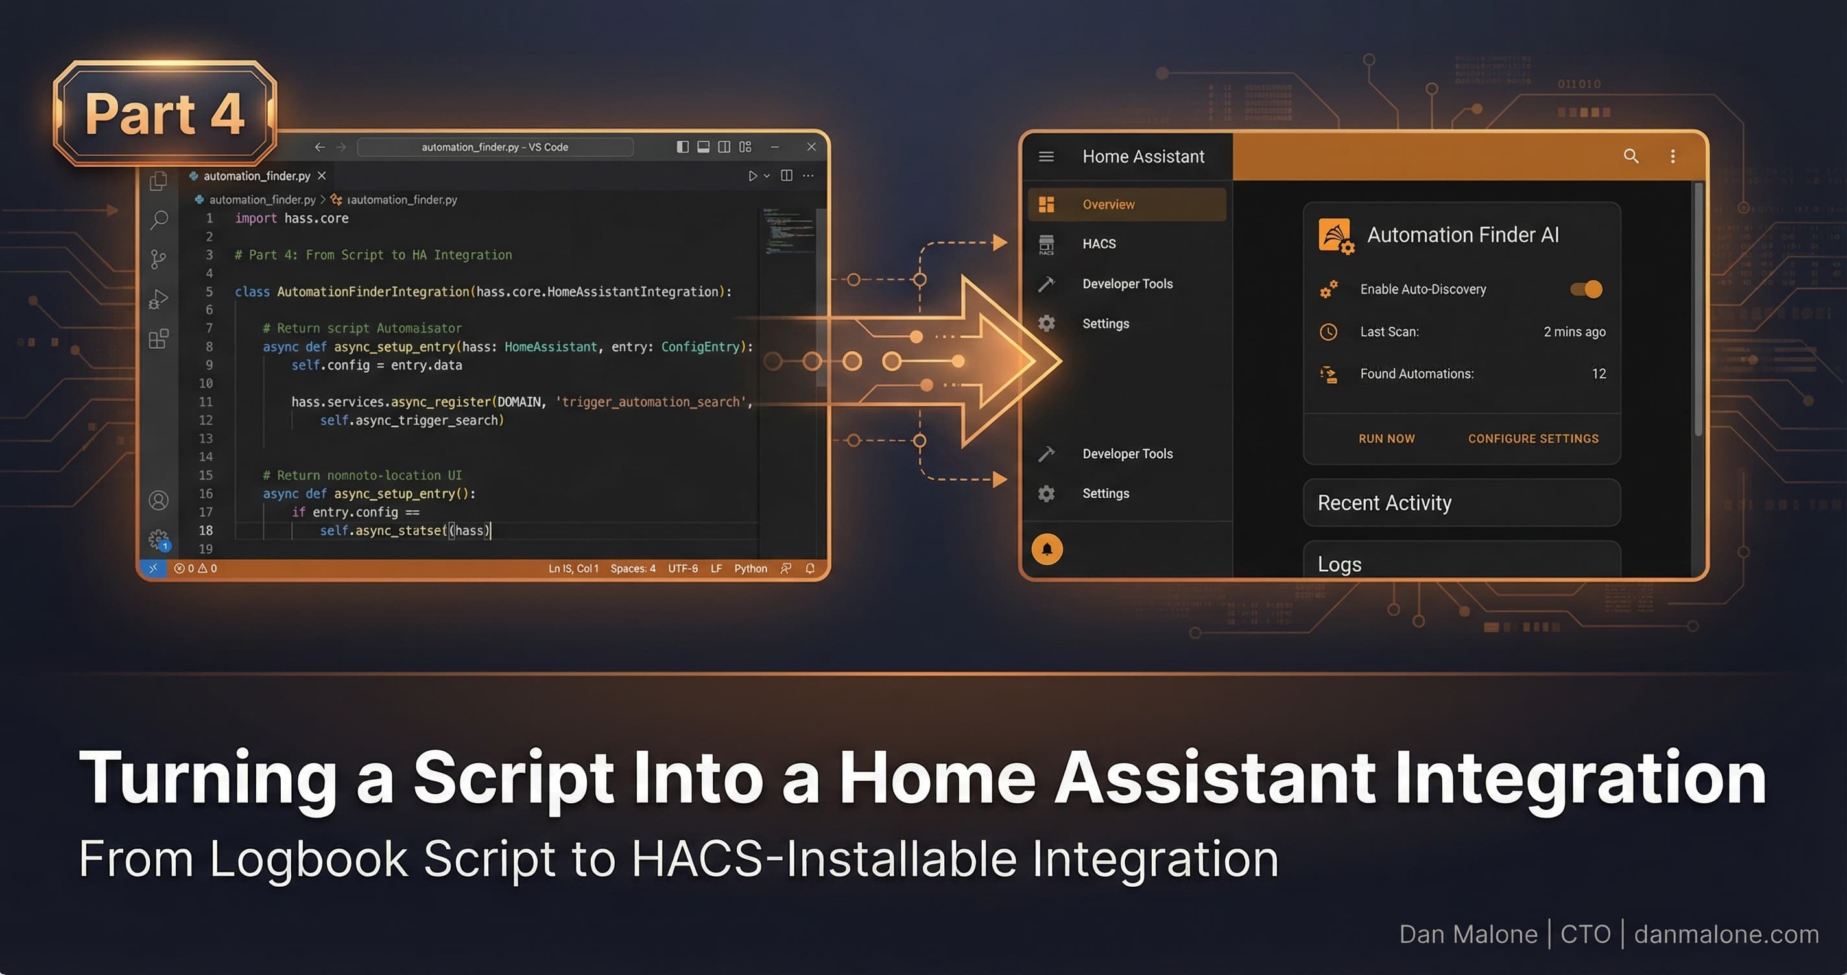Click the Accounts icon in VS Code sidebar

point(159,500)
